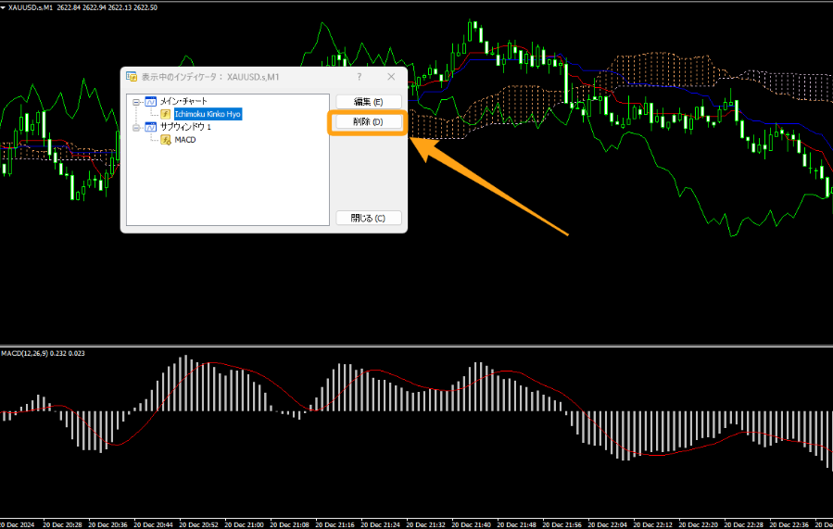Select the MACD indicator in the tree
The width and height of the screenshot is (833, 529).
pos(185,140)
